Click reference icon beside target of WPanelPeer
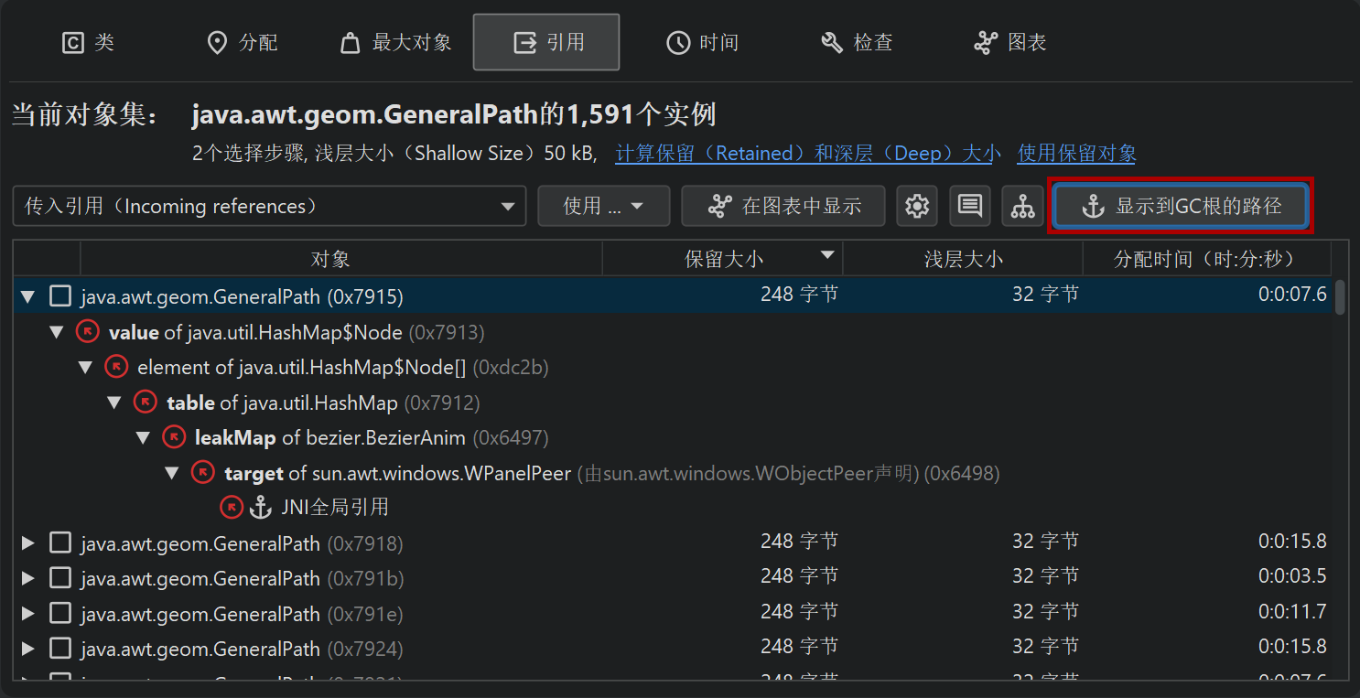 point(203,472)
